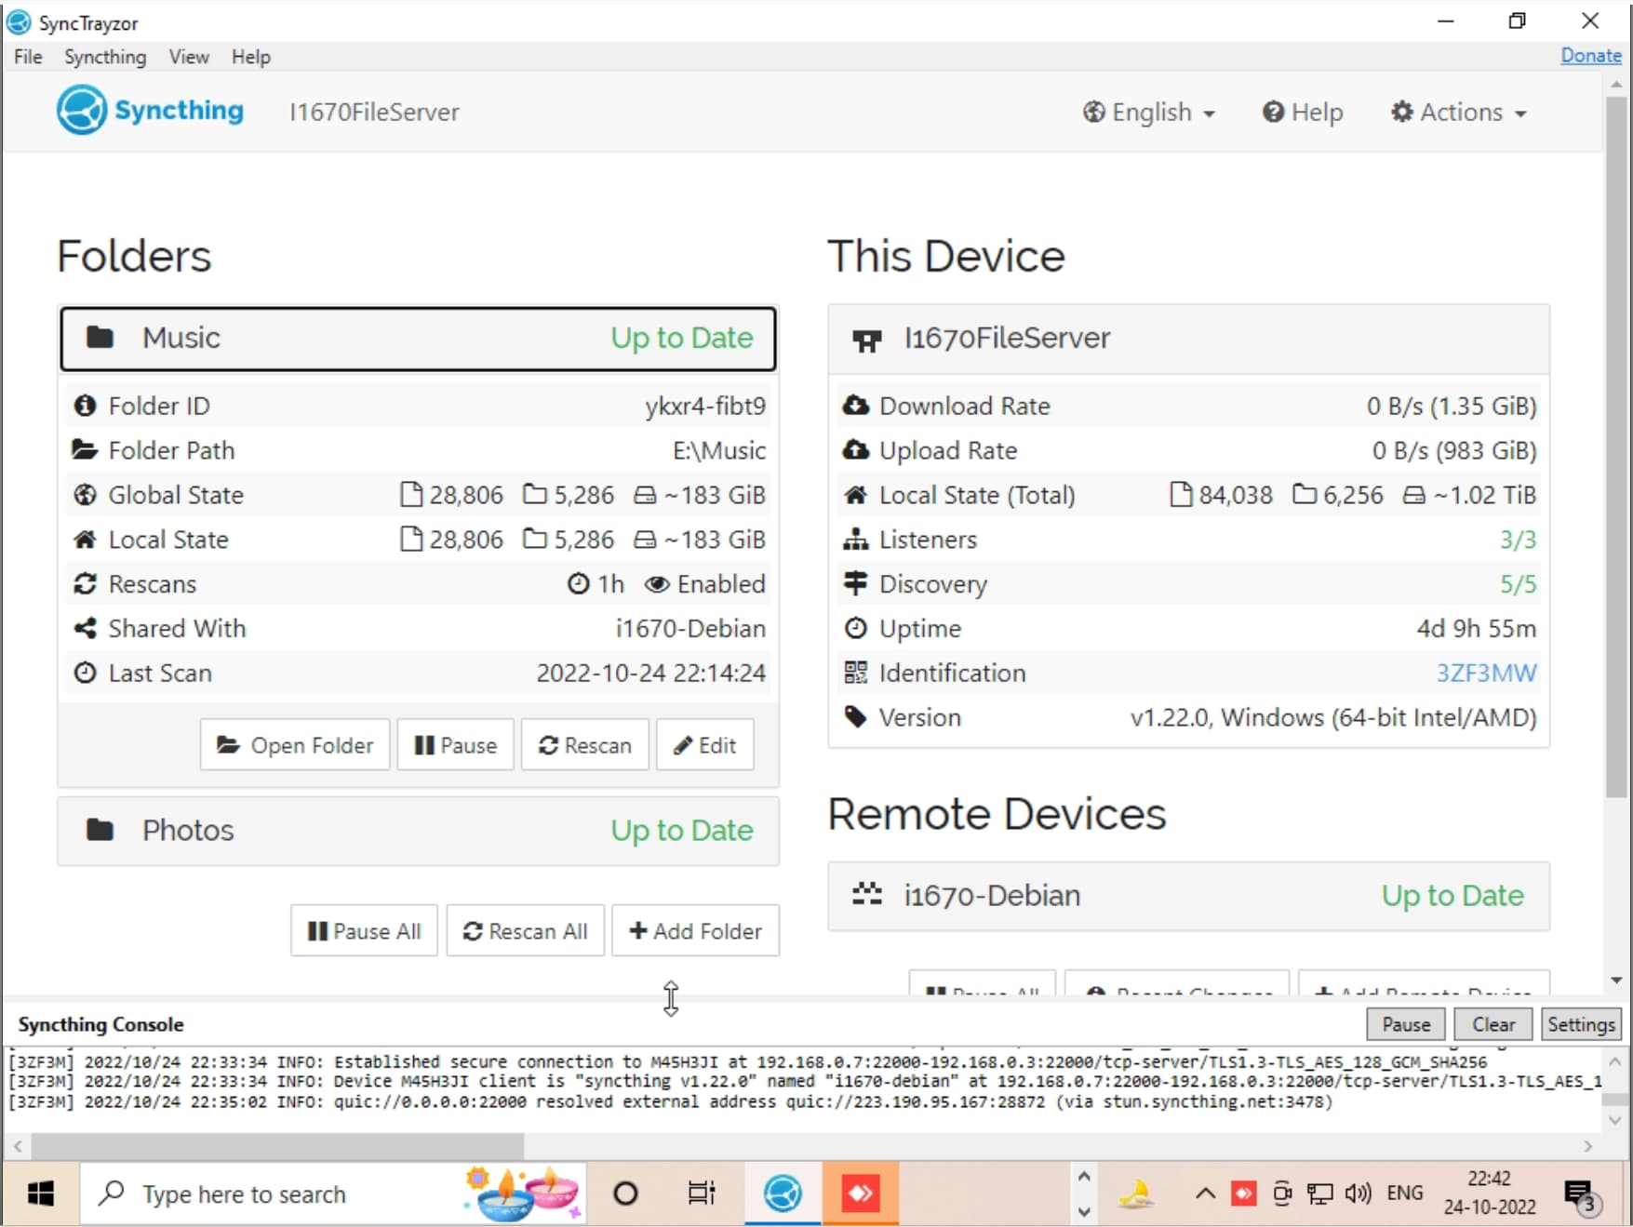
Task: Click the Folder ID info icon
Action: coord(85,406)
